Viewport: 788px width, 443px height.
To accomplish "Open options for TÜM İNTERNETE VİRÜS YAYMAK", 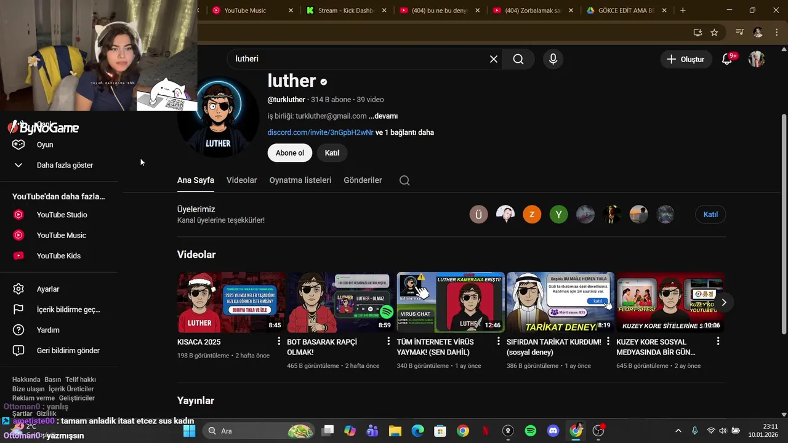I will [499, 341].
